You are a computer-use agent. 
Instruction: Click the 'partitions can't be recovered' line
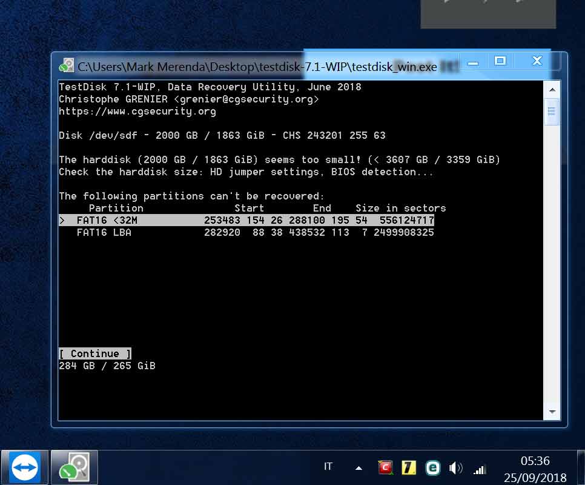(192, 196)
